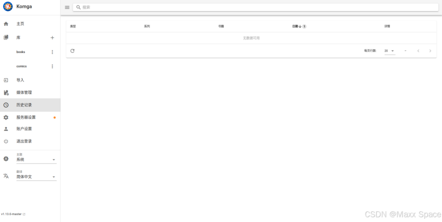
Task: Click the libraries book-stack icon
Action: coord(6,37)
